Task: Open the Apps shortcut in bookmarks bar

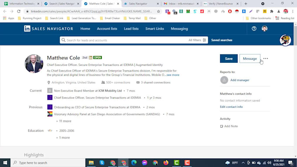Action: pos(9,18)
